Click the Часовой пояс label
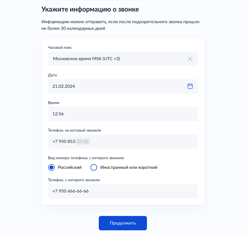The width and height of the screenshot is (249, 235). coord(60,47)
